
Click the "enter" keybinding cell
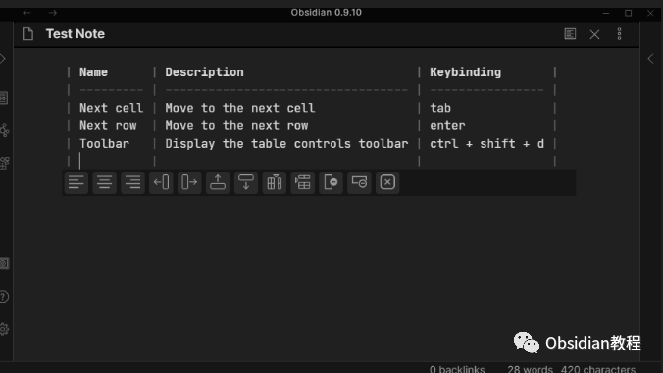pos(447,125)
